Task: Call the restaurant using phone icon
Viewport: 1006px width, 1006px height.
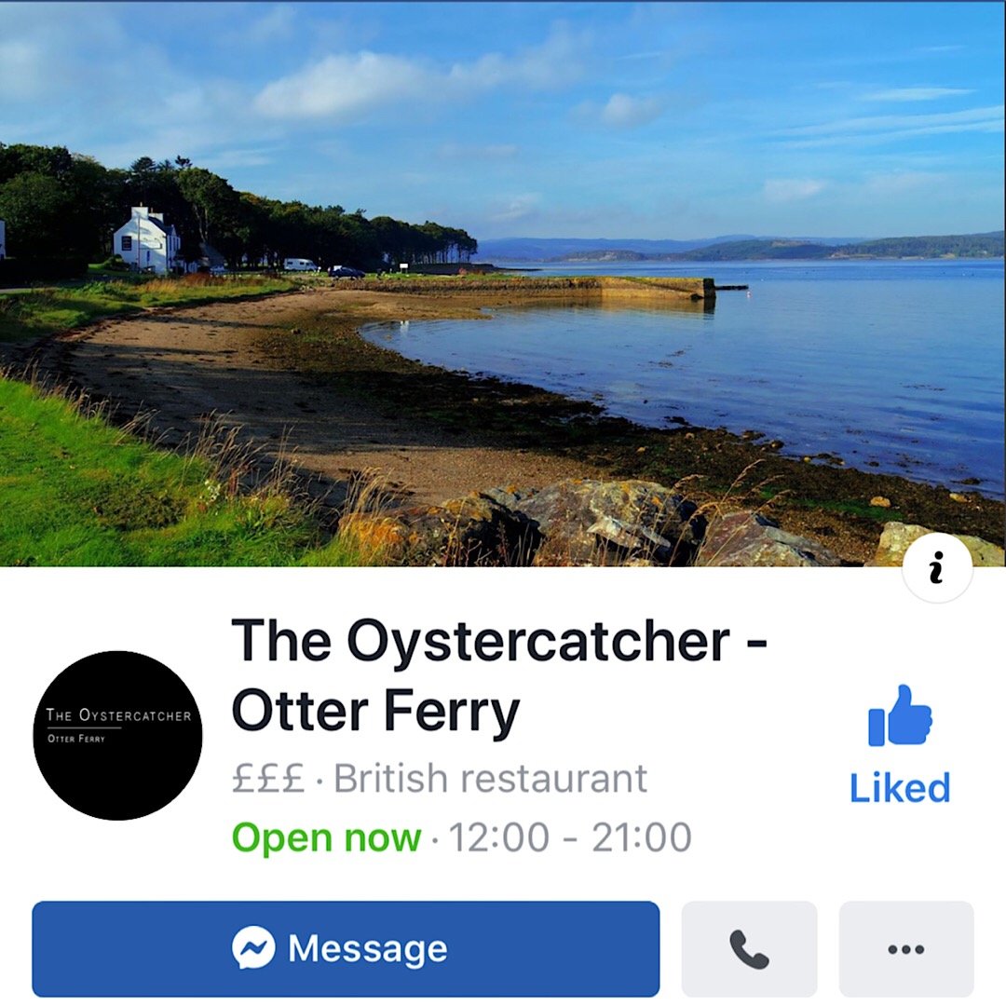Action: 749,948
